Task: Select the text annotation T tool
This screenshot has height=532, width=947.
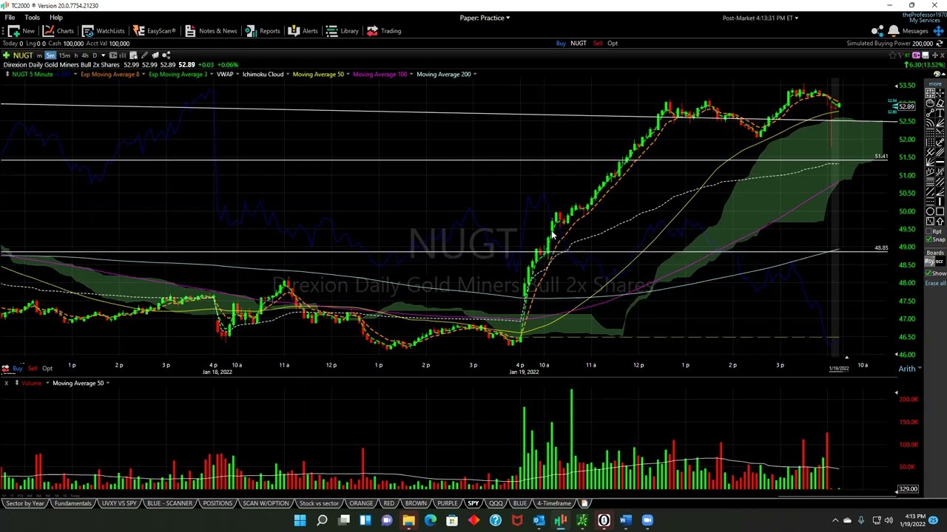Action: (x=940, y=112)
